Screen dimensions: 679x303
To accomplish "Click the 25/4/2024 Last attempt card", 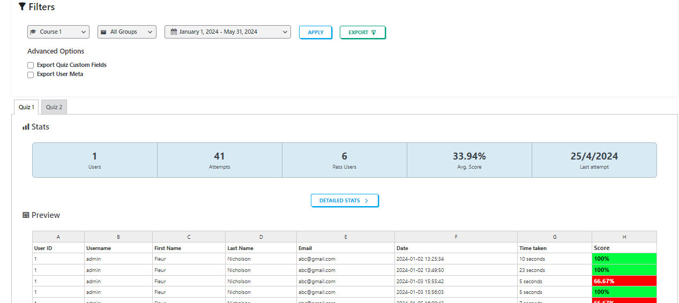I will coord(594,160).
